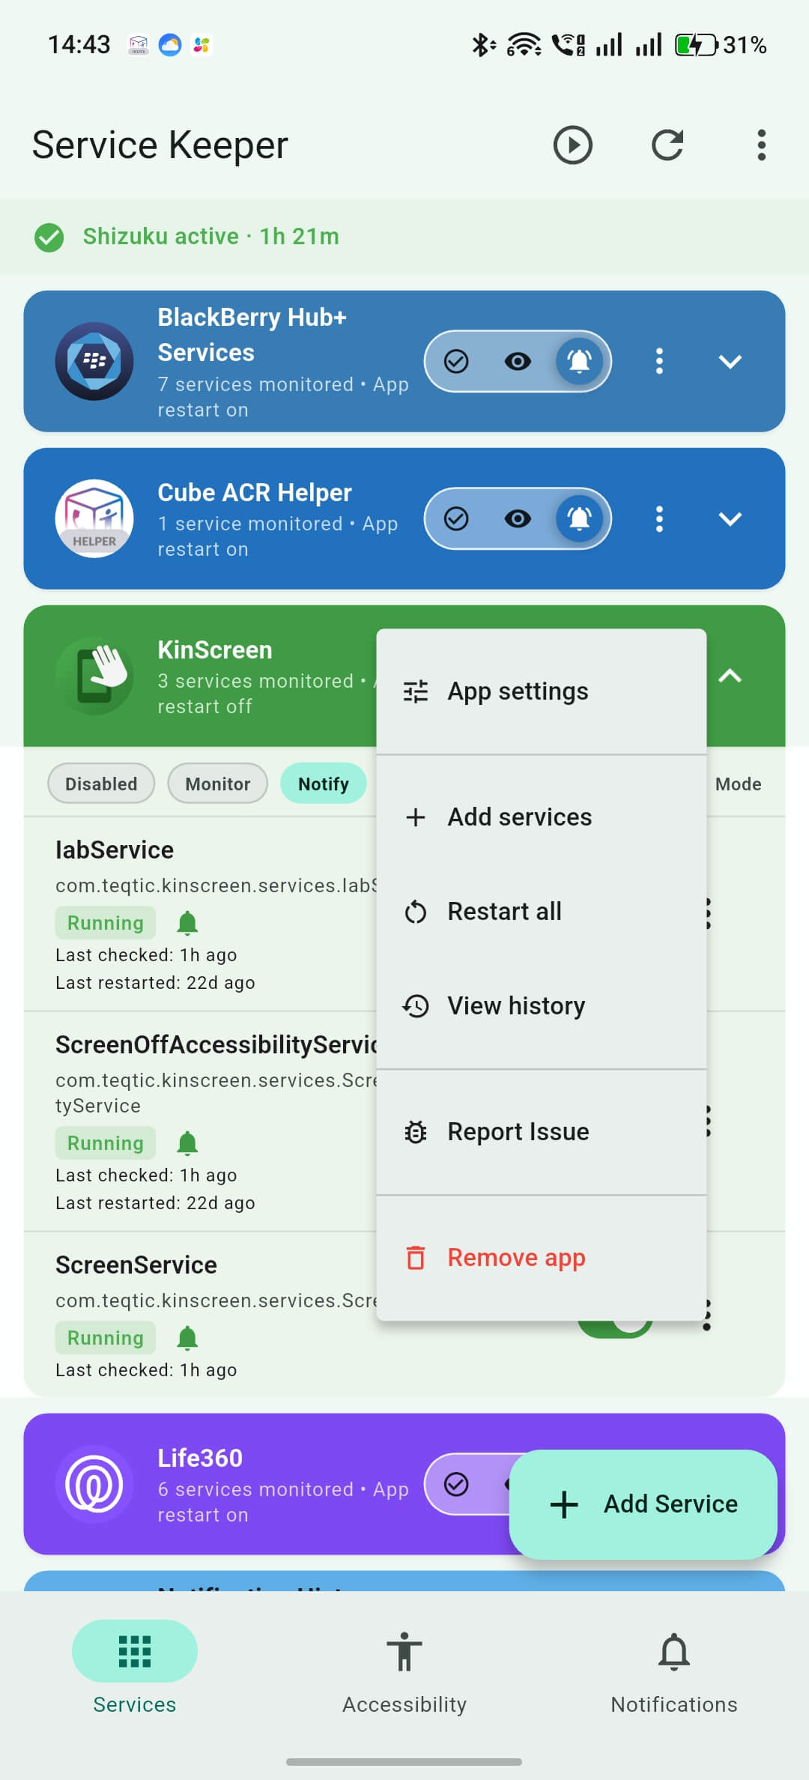Expand the BlackBerry Hub+ Services card
Screen dimensions: 809x1780
730,362
